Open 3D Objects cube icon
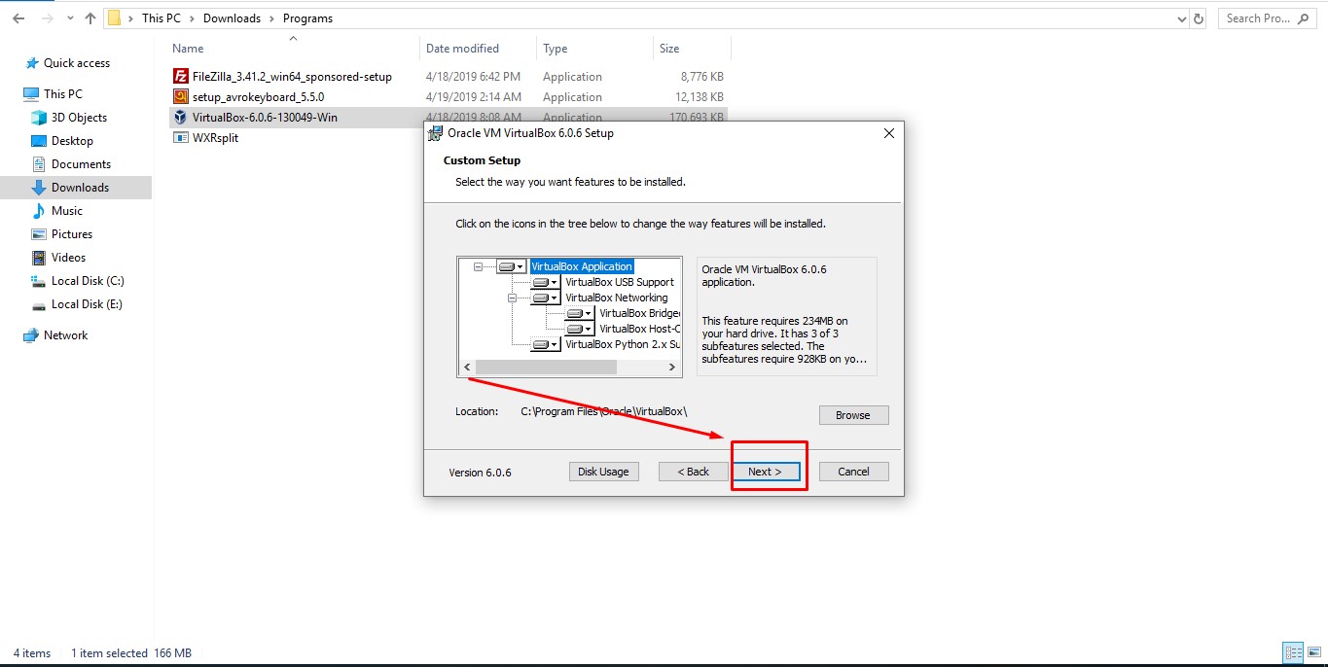1328x667 pixels. click(39, 118)
